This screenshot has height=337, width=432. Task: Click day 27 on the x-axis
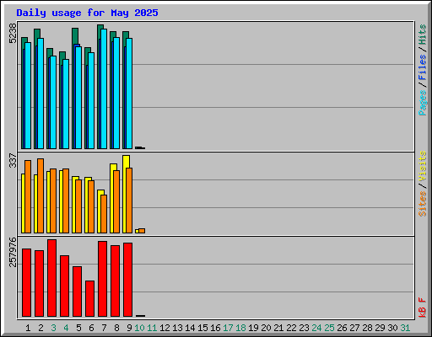pyautogui.click(x=354, y=328)
